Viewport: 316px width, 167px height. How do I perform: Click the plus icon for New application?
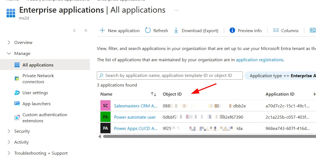pyautogui.click(x=102, y=30)
